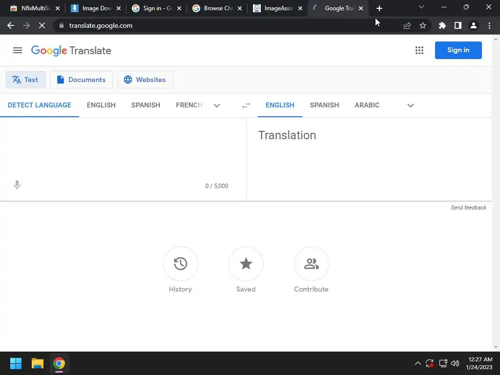Screen dimensions: 500x375
Task: Select Spanish as target language
Action: coord(325,105)
